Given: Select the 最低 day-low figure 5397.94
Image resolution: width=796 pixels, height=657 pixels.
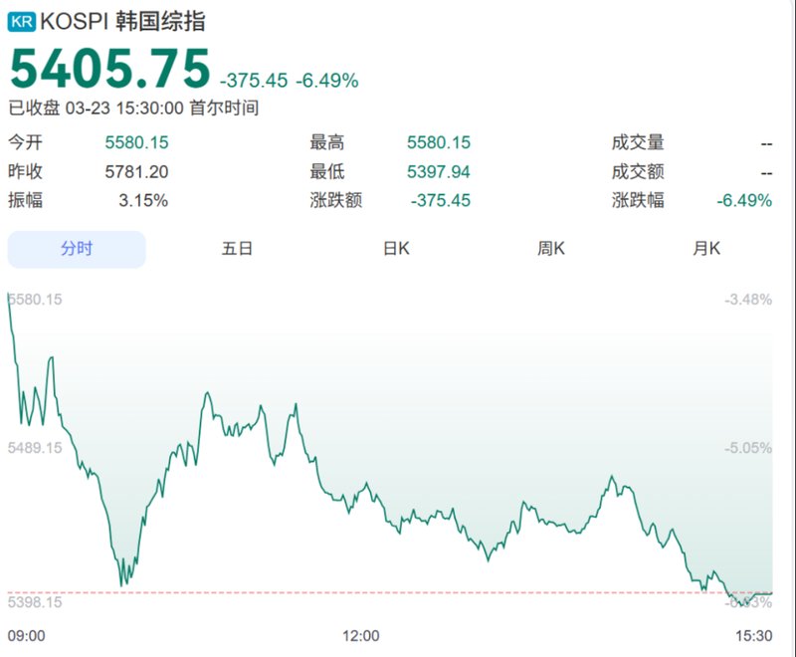Looking at the screenshot, I should [x=441, y=171].
